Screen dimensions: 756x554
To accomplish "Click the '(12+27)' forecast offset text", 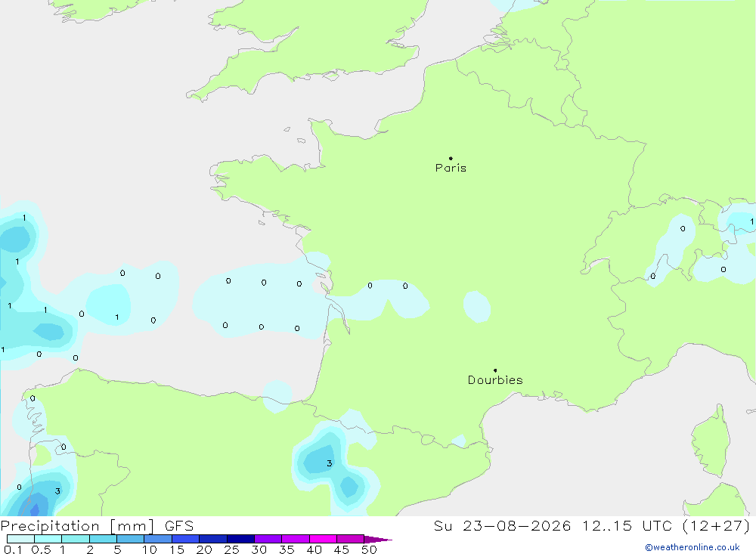I will click(717, 526).
